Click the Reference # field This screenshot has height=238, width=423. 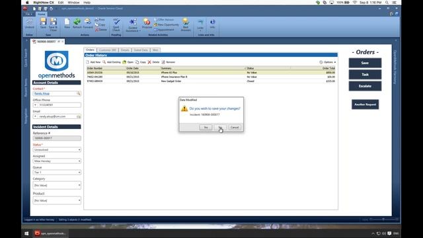click(57, 138)
